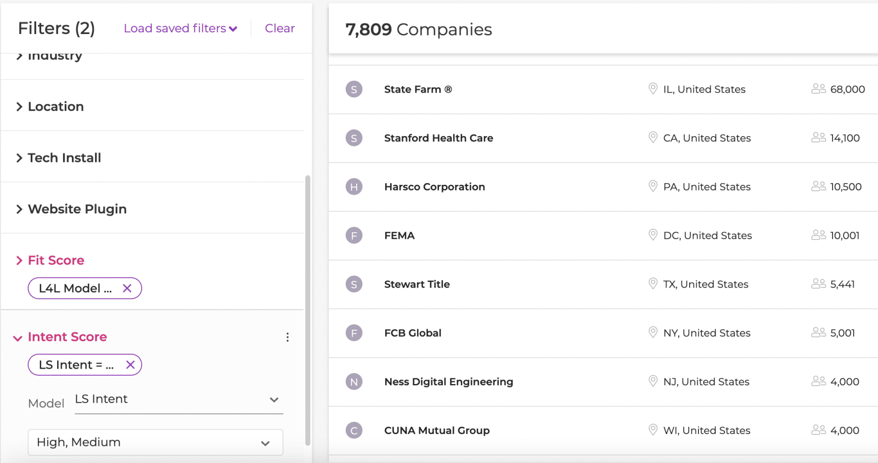Click FCB Global's avatar icon
878x463 pixels.
tap(354, 333)
